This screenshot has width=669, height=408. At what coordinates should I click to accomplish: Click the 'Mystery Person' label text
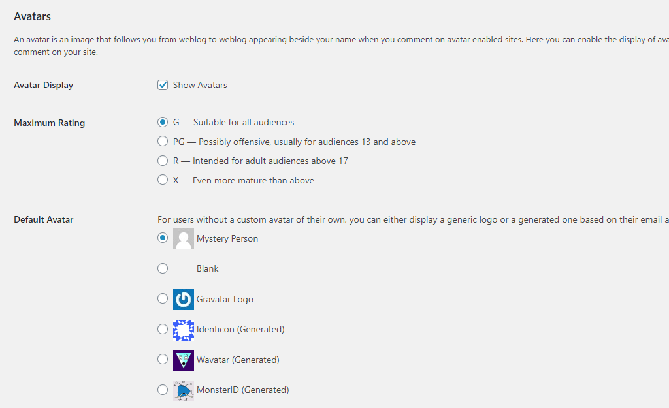227,238
